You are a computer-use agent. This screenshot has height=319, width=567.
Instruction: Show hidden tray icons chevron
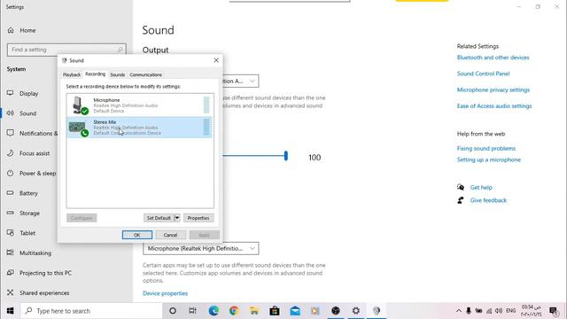pos(459,311)
